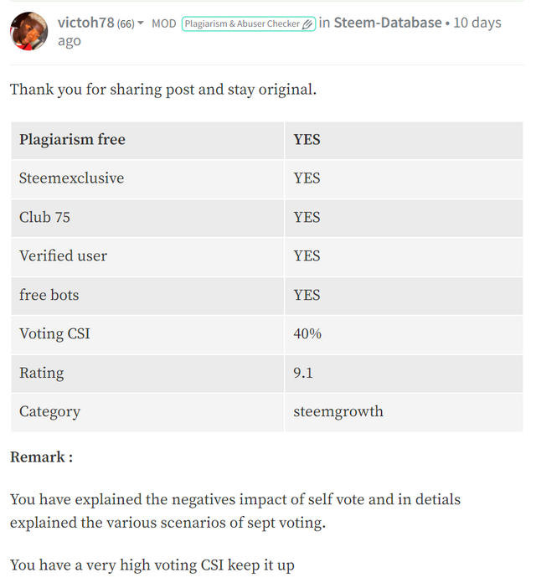Click the Rating value 9.1
The height and width of the screenshot is (583, 536).
303,373
